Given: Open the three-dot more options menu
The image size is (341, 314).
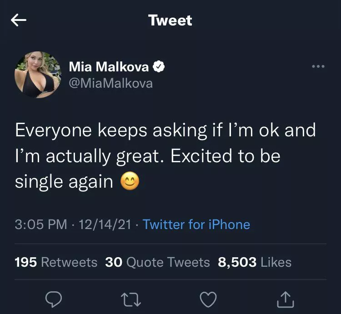Looking at the screenshot, I should click(x=318, y=66).
